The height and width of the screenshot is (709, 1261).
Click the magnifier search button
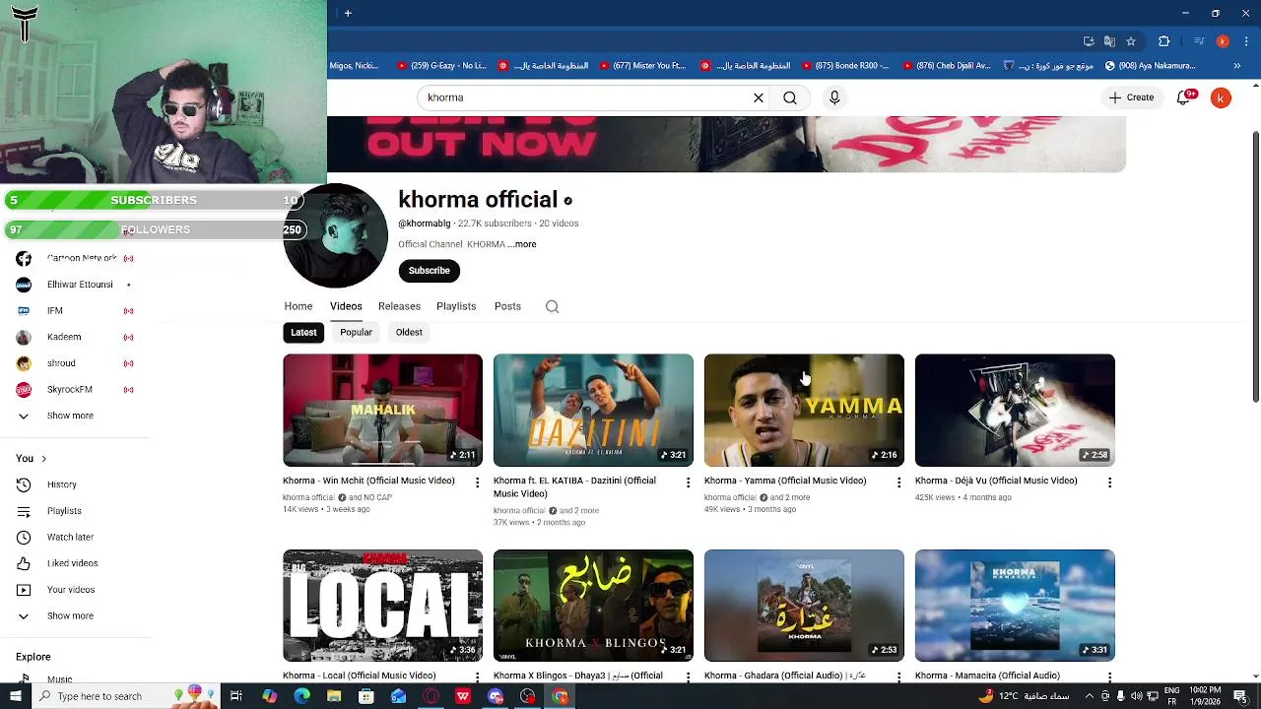[x=790, y=97]
